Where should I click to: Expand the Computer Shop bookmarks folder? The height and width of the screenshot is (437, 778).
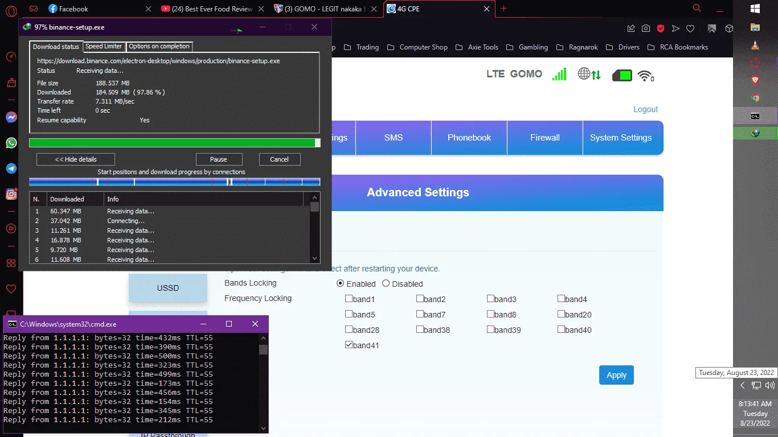[x=417, y=47]
